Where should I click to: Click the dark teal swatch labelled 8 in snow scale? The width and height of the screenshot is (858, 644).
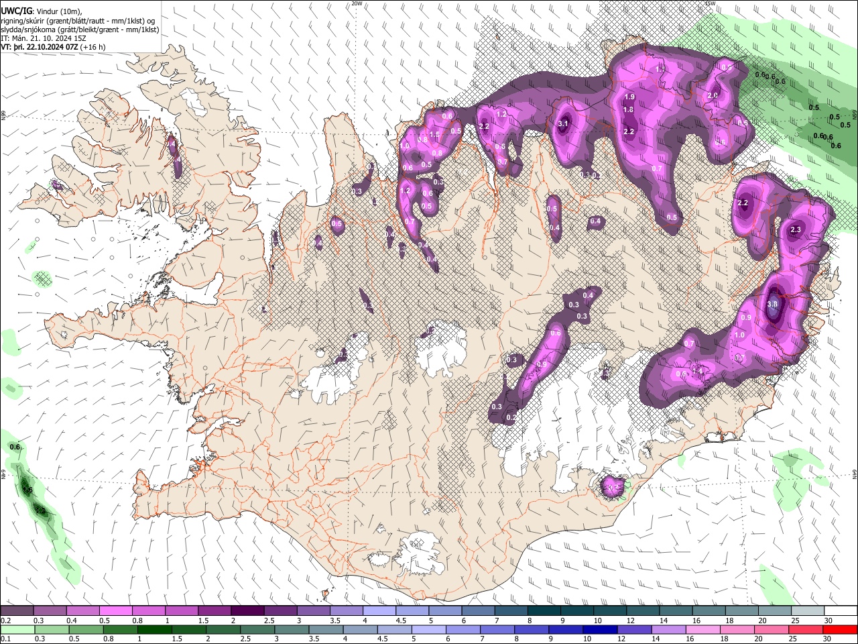coord(544,610)
